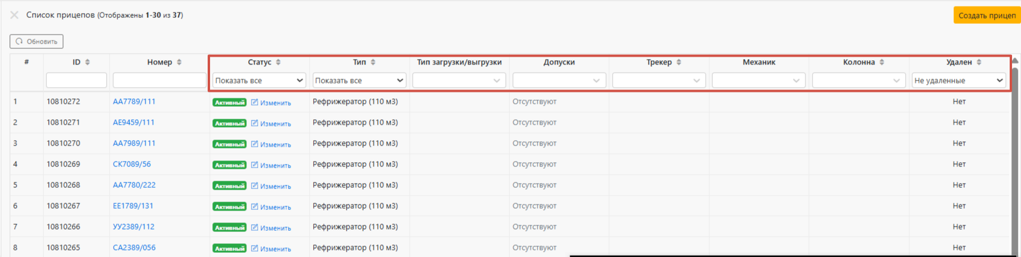Select ID cell 10810266

(63, 227)
